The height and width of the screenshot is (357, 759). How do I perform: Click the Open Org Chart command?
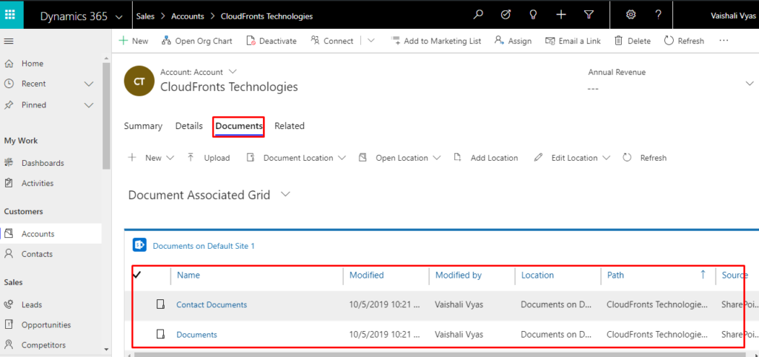pos(196,41)
